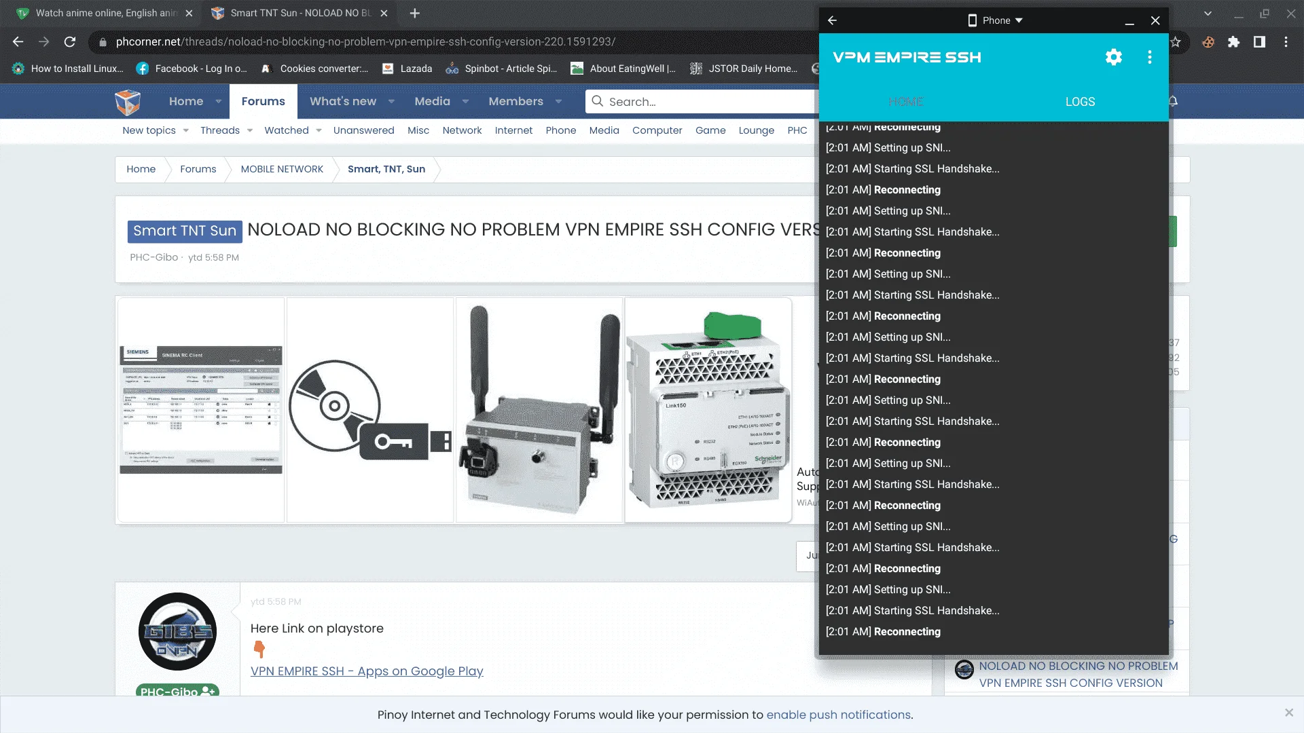Open the Siemens SINEMA RC Client ad thumbnail
This screenshot has height=733, width=1304.
[x=201, y=410]
